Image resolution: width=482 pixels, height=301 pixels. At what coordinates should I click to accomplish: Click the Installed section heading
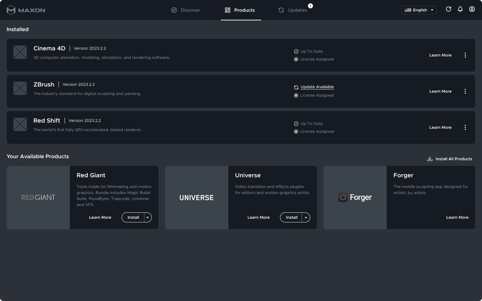point(18,29)
